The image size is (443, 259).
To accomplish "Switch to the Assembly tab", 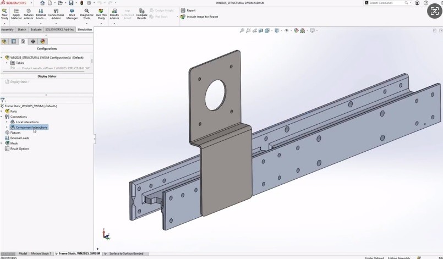I will click(x=7, y=29).
